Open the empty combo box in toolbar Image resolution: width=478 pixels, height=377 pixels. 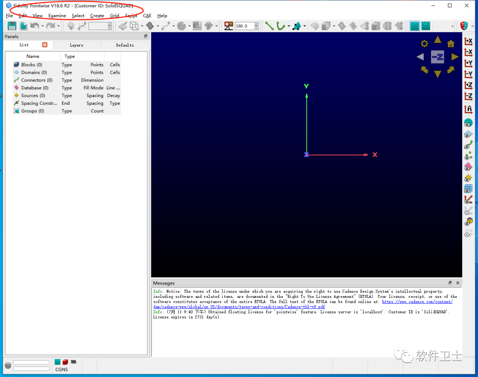(100, 26)
